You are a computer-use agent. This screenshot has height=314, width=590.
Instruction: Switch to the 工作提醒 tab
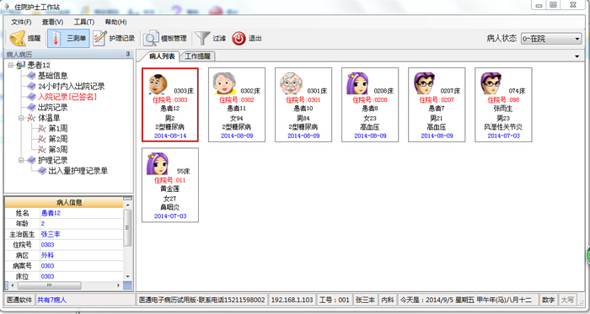coord(197,56)
